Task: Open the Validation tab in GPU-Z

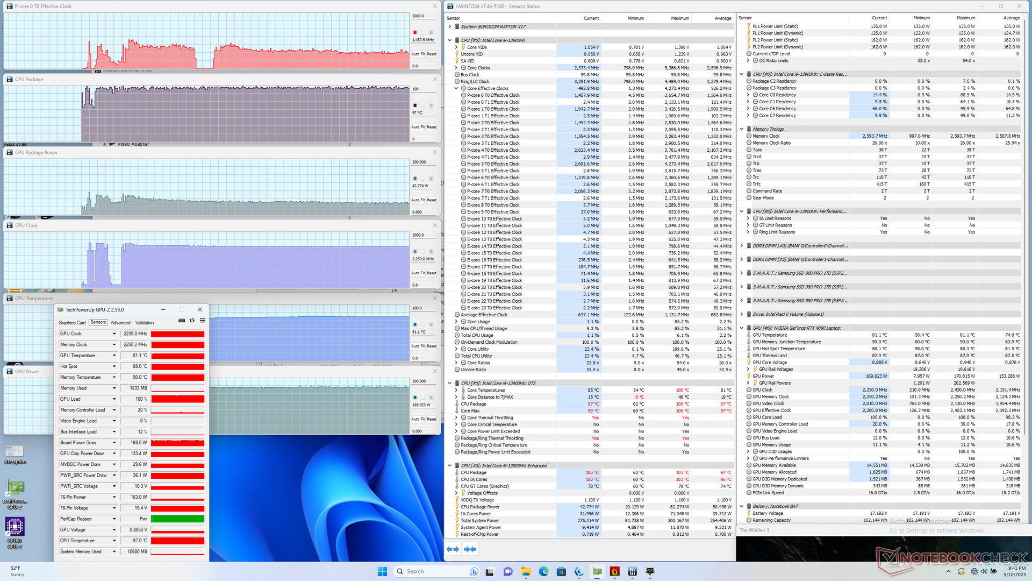Action: [145, 323]
